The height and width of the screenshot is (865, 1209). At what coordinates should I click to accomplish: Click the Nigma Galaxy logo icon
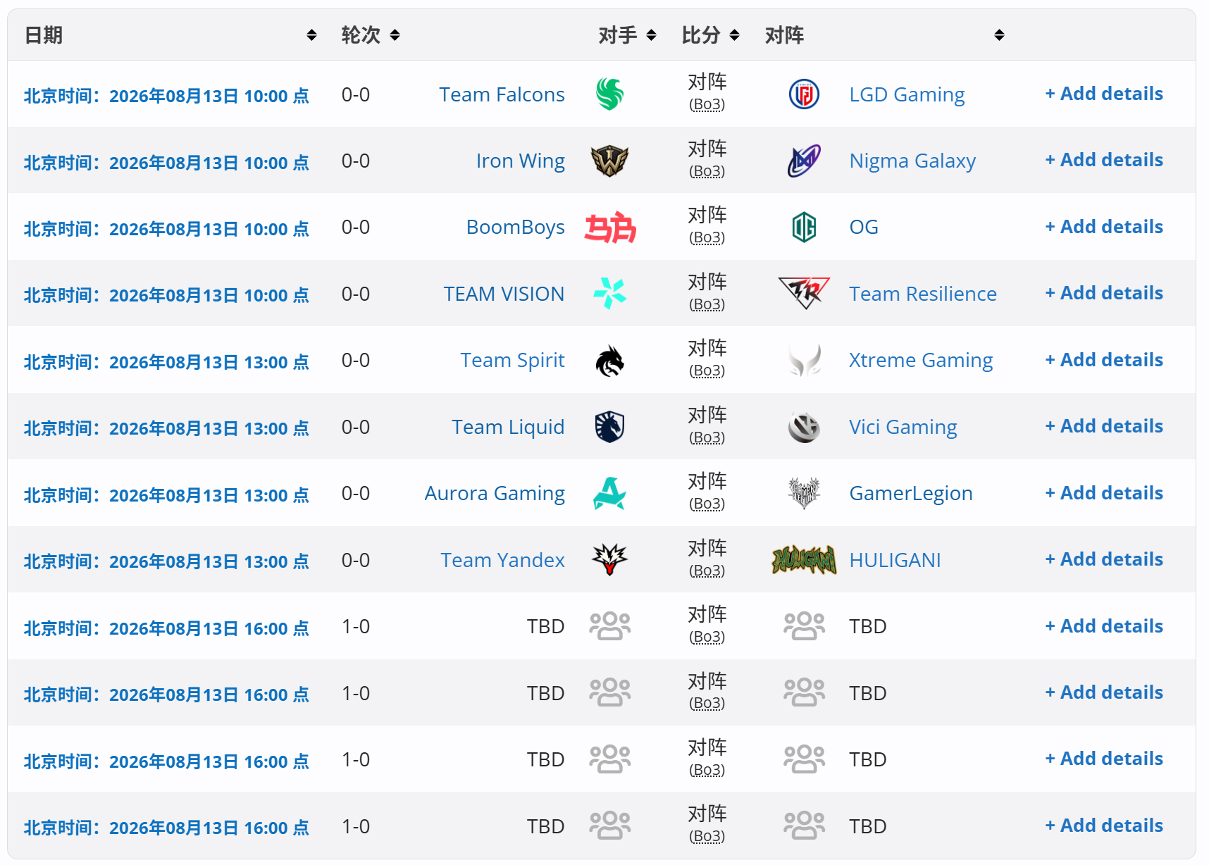click(x=804, y=161)
